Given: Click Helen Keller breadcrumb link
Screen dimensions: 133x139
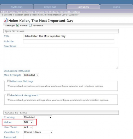Looking at the screenshot, I should click(49, 15).
